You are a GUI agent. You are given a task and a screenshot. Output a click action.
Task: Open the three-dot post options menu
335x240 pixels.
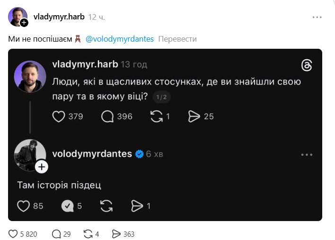[x=317, y=17]
